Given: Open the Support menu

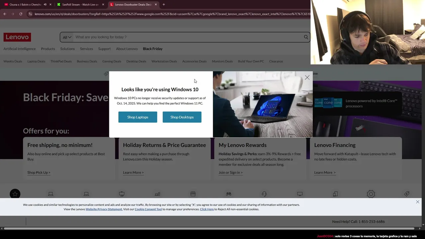Looking at the screenshot, I should 104,49.
